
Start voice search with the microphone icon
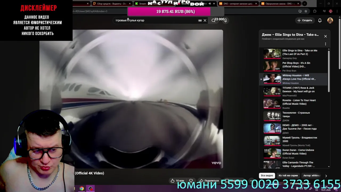[225, 20]
